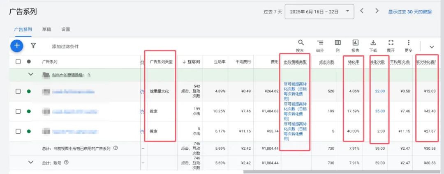Click the blue plus create button
Image resolution: width=444 pixels, height=174 pixels.
click(x=17, y=46)
